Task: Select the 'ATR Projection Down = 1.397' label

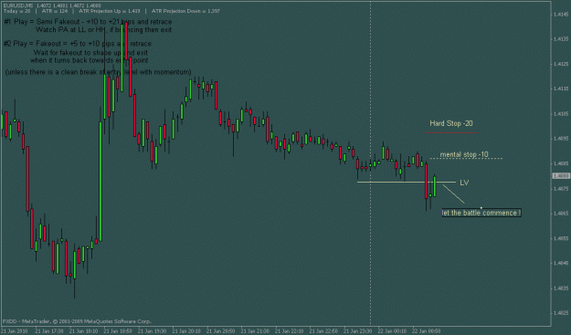Action: click(x=185, y=11)
